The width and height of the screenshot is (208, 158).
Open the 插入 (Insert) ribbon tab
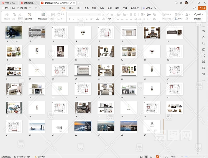point(71,8)
